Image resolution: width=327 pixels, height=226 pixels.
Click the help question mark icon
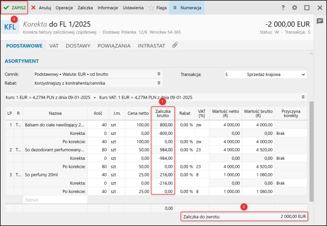(x=283, y=8)
